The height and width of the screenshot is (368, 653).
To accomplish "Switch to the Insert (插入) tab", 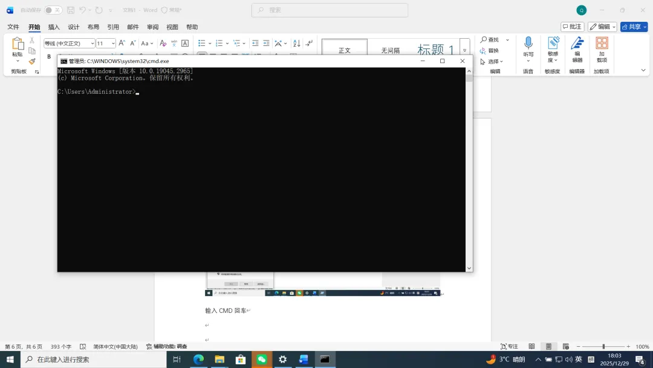I will click(x=54, y=27).
